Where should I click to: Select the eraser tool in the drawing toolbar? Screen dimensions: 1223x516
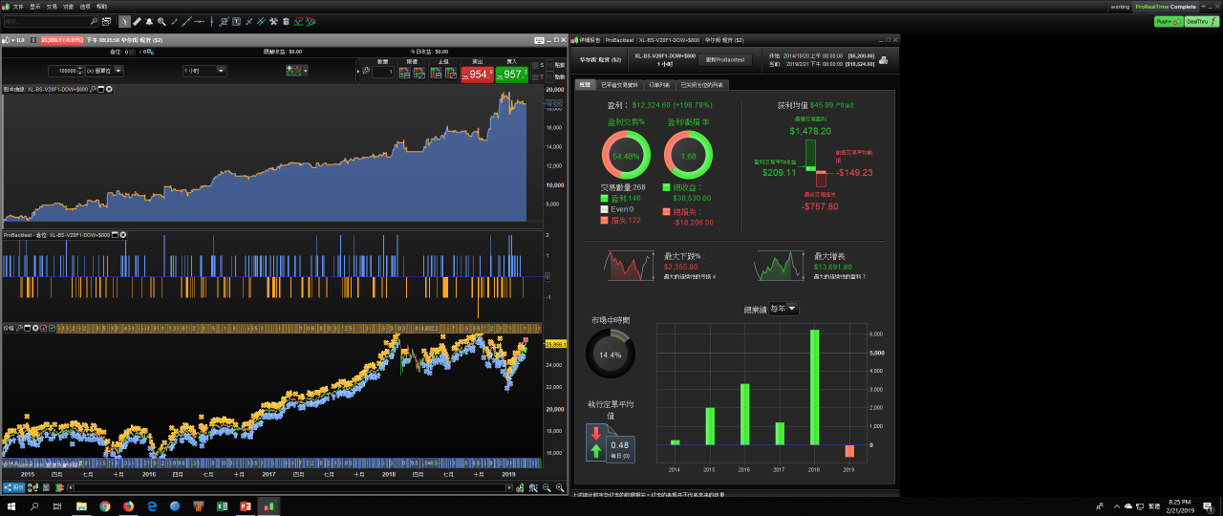click(x=137, y=21)
